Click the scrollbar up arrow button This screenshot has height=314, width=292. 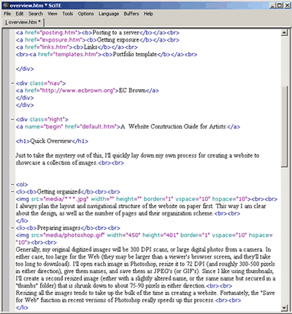point(284,32)
